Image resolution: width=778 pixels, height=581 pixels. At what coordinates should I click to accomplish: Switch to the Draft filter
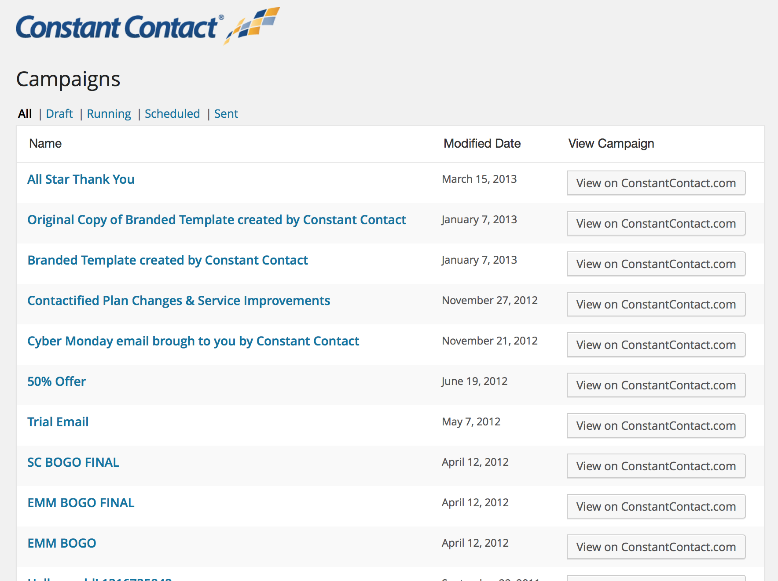coord(59,114)
